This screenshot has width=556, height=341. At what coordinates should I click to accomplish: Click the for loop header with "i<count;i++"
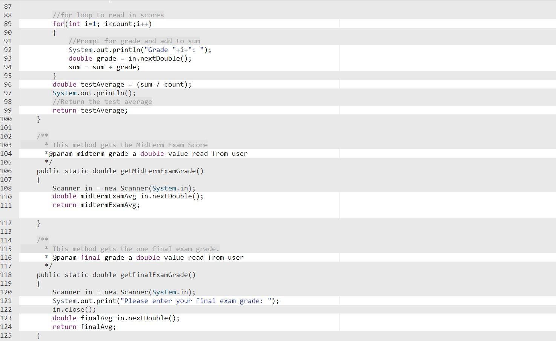point(102,24)
